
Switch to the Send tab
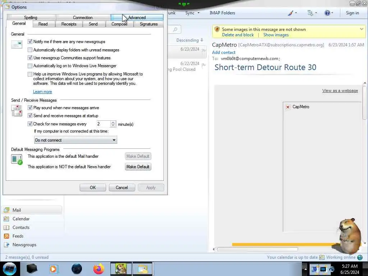click(93, 24)
